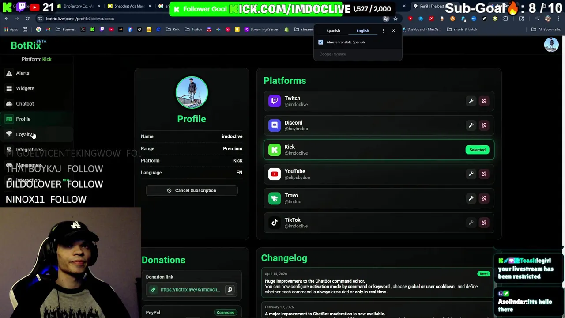
Task: Click the April 14, 2026 changelog date
Action: pos(276,274)
